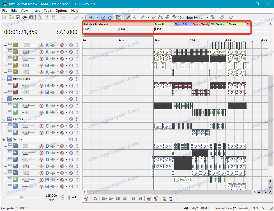Viewport: 274px width, 211px height.
Task: Solo track 22
Action: [77, 106]
